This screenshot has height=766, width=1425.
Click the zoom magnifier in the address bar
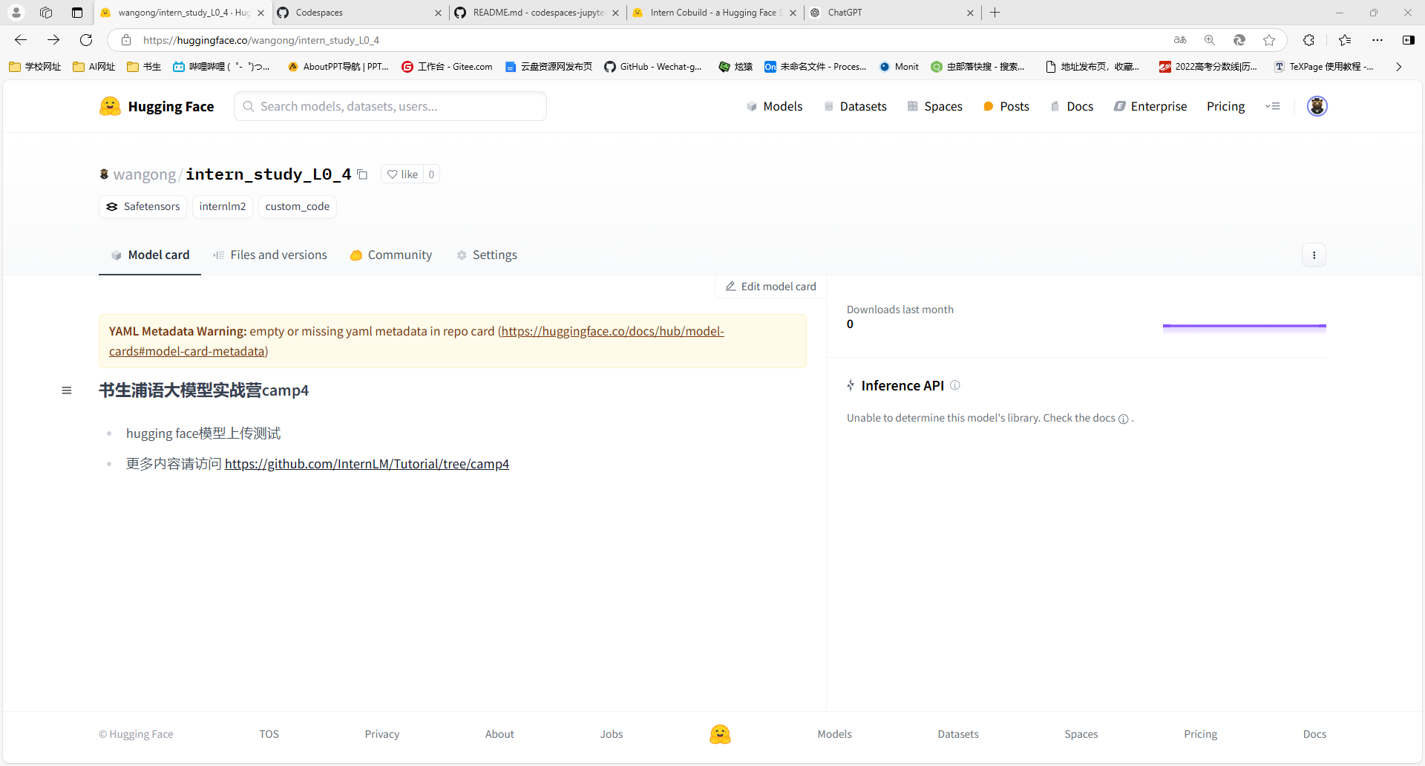[1210, 40]
